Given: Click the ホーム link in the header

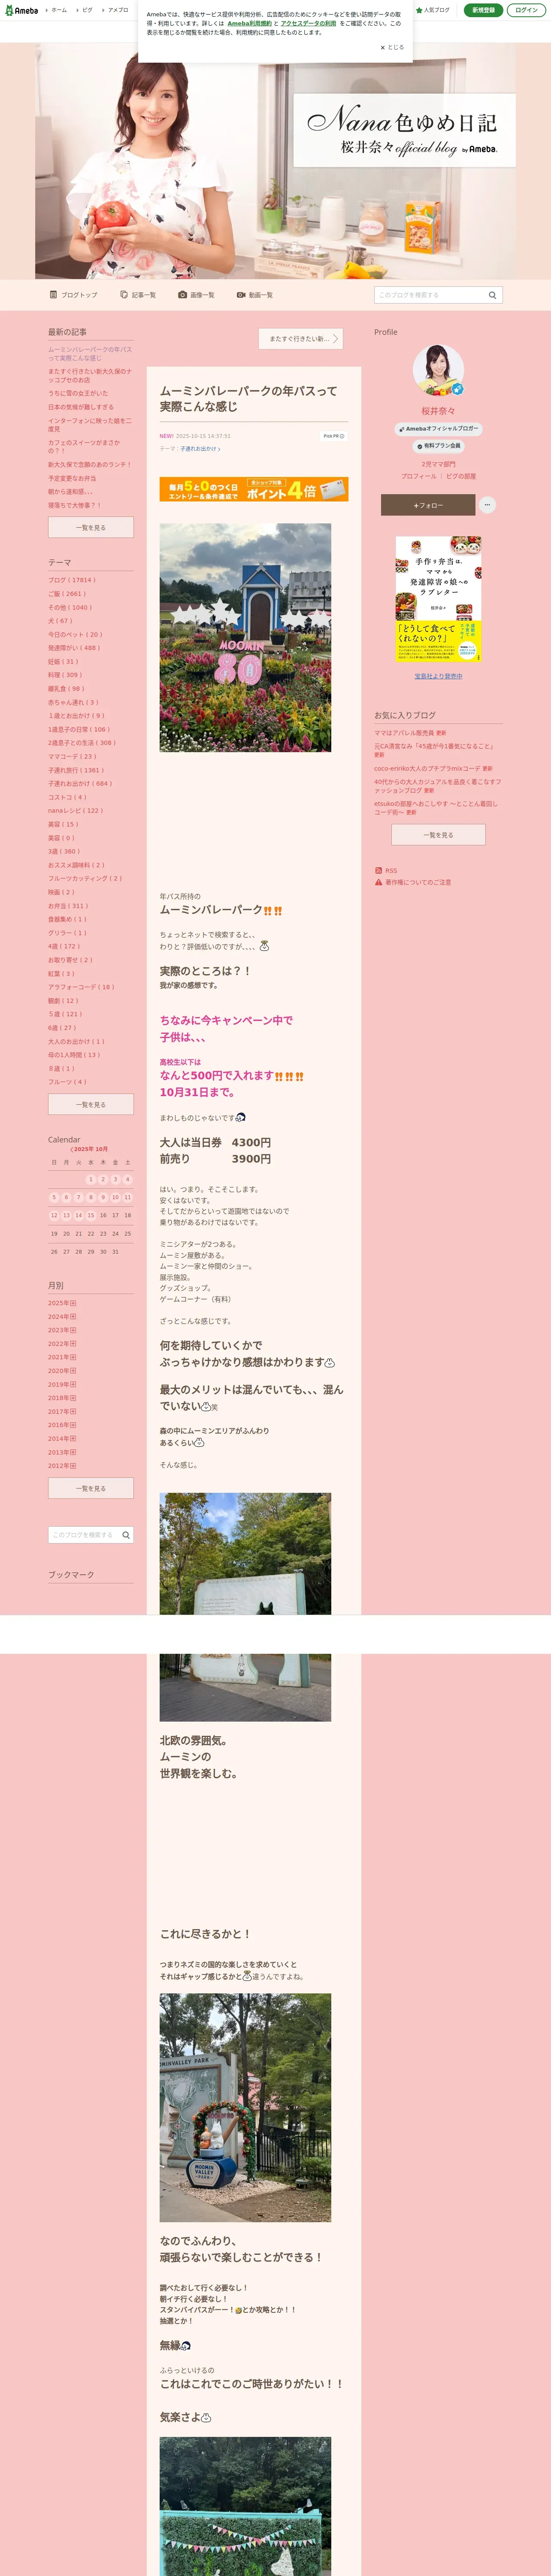Looking at the screenshot, I should (59, 10).
